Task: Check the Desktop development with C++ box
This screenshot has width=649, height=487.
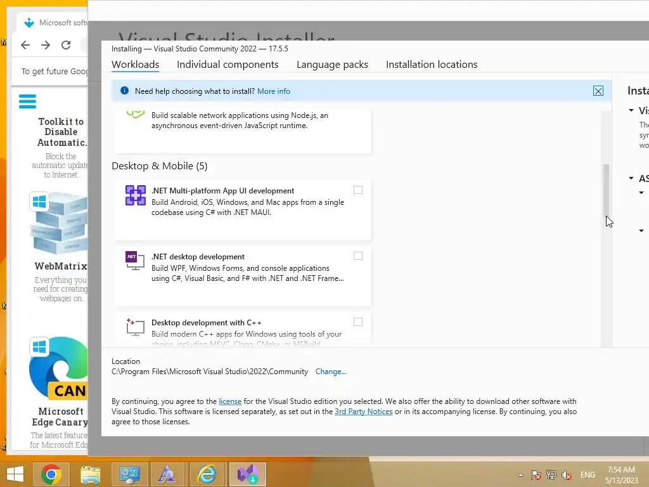Action: point(358,321)
